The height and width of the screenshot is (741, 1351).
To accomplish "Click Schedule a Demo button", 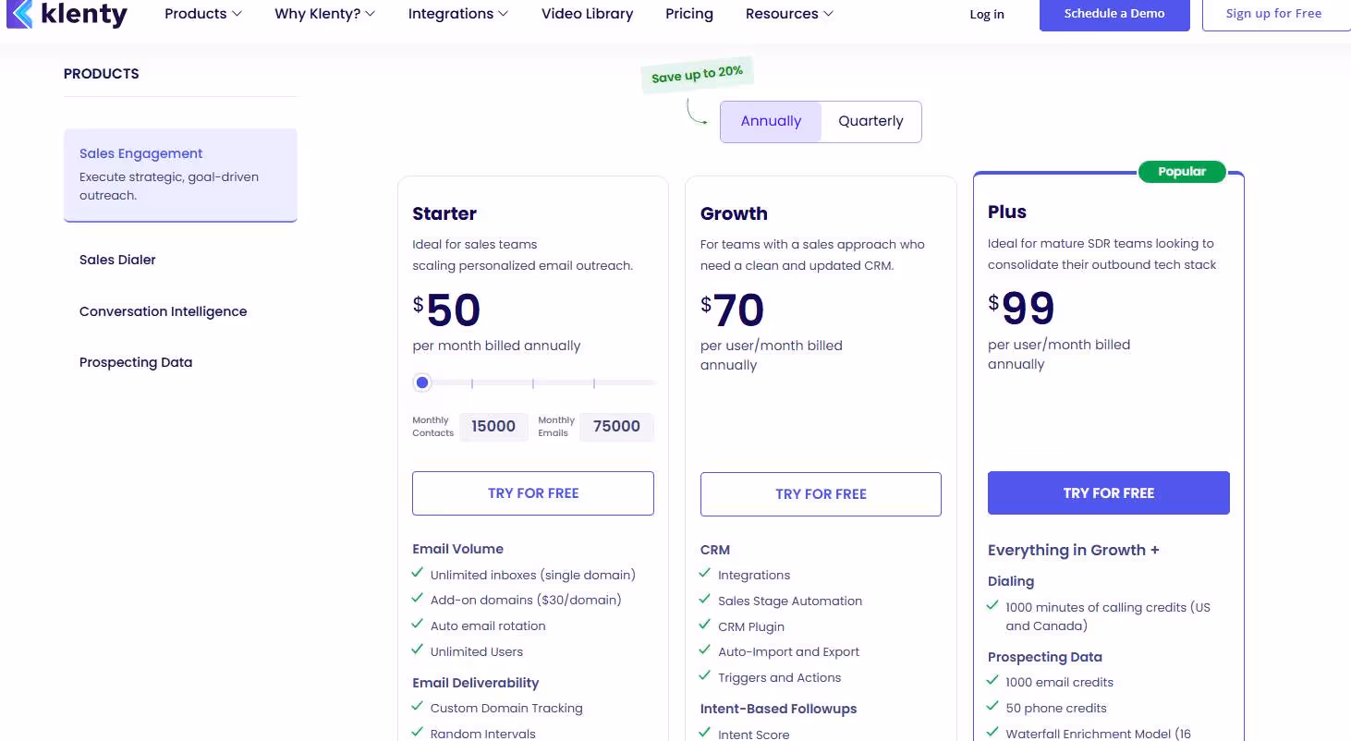I will pyautogui.click(x=1114, y=14).
